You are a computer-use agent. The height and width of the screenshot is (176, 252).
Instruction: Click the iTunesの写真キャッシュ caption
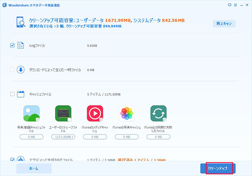(x=127, y=127)
